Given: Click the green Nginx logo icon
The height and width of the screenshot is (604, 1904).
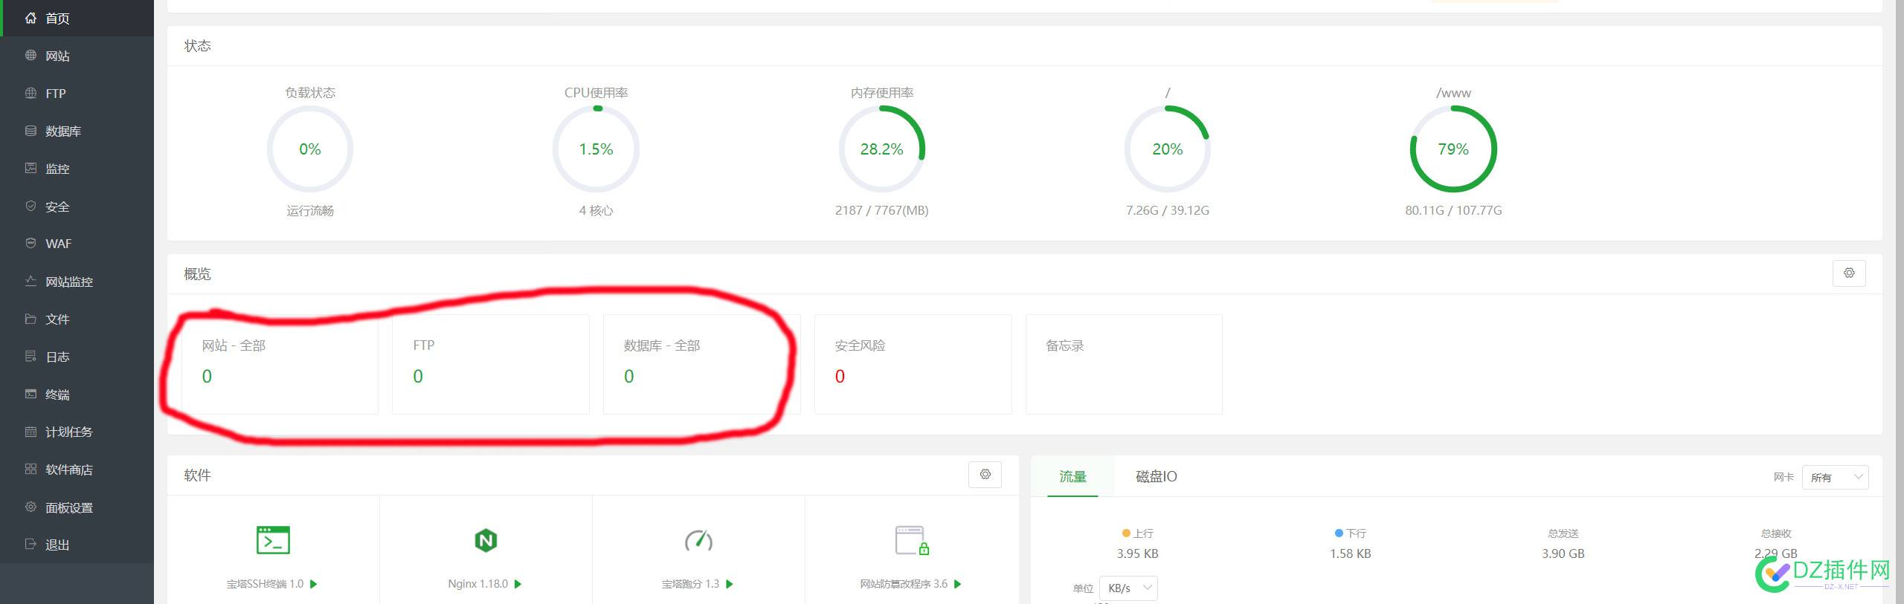Looking at the screenshot, I should (x=486, y=540).
